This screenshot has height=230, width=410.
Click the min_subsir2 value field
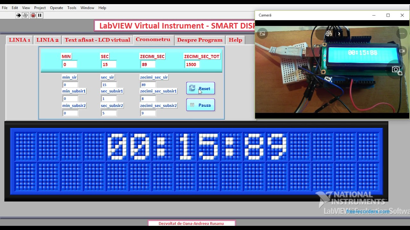70,113
